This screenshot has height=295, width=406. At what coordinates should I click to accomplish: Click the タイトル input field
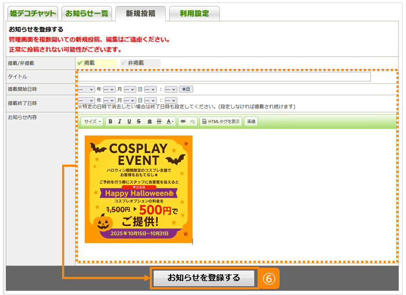(224, 77)
